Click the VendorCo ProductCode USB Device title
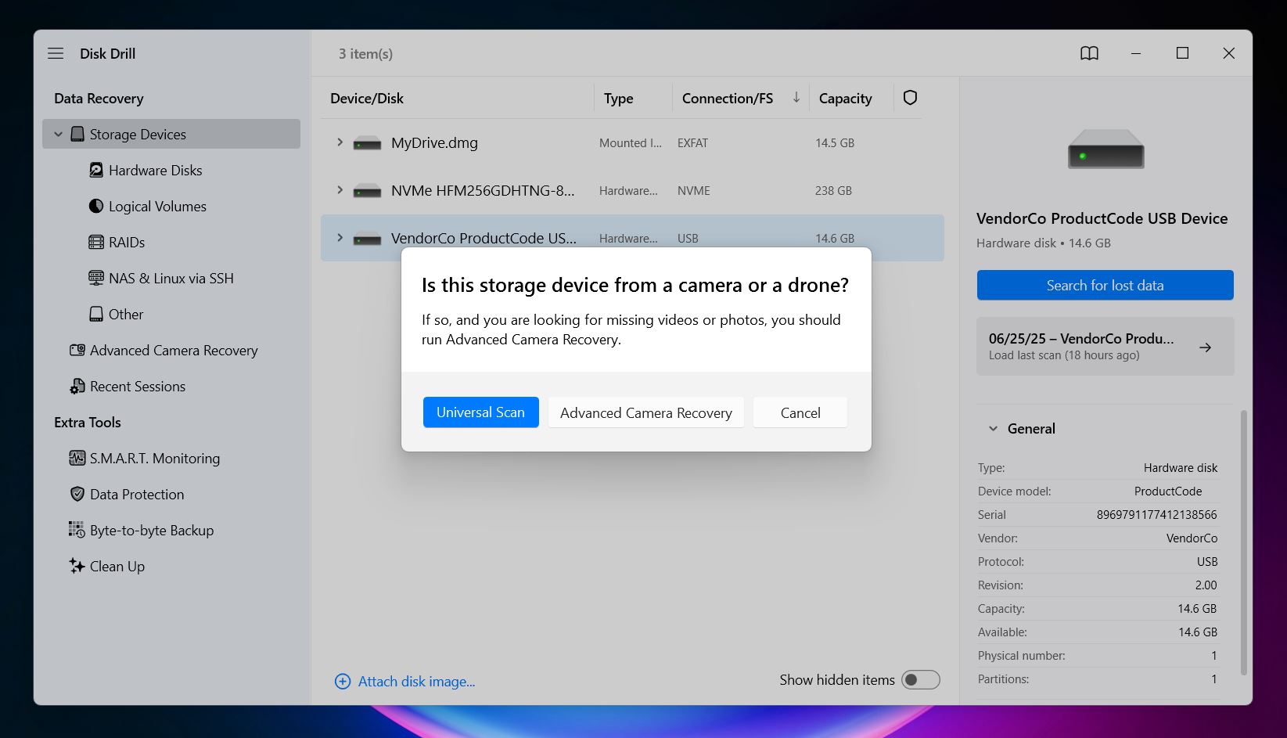 (1102, 218)
